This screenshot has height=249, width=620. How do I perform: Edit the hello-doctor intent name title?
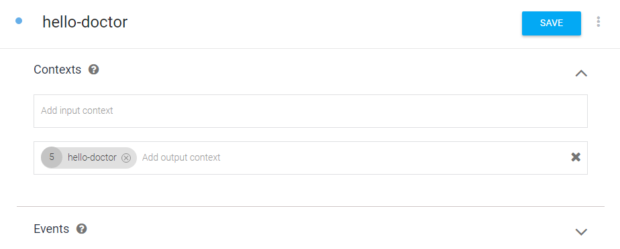[85, 22]
